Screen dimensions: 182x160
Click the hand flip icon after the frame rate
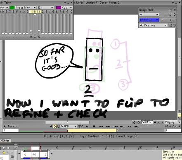[x=80, y=127]
